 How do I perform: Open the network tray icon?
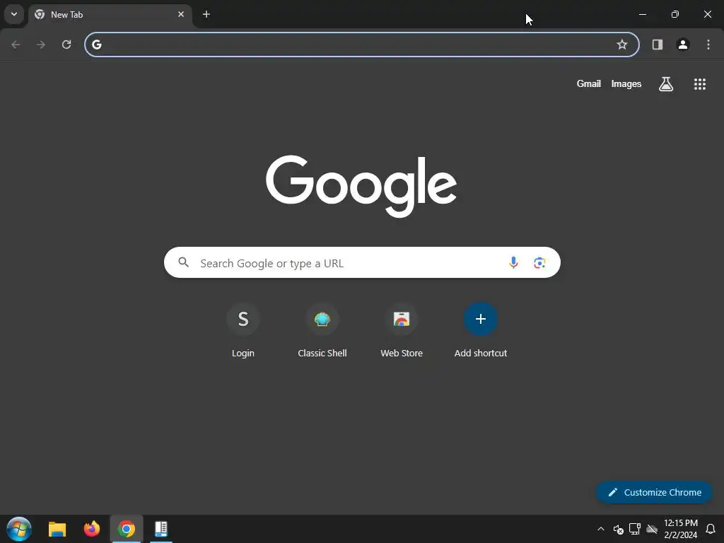tap(635, 529)
